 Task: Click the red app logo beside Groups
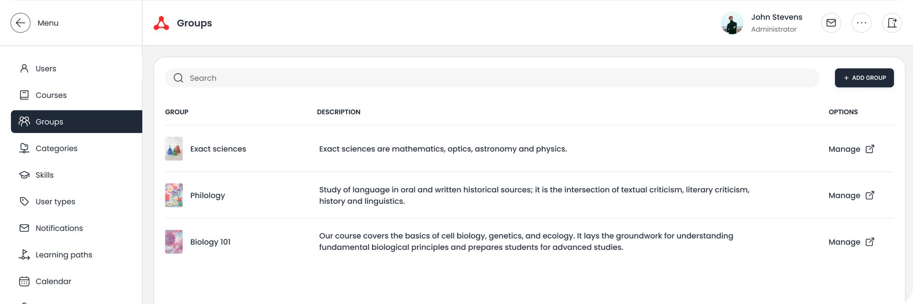coord(161,23)
